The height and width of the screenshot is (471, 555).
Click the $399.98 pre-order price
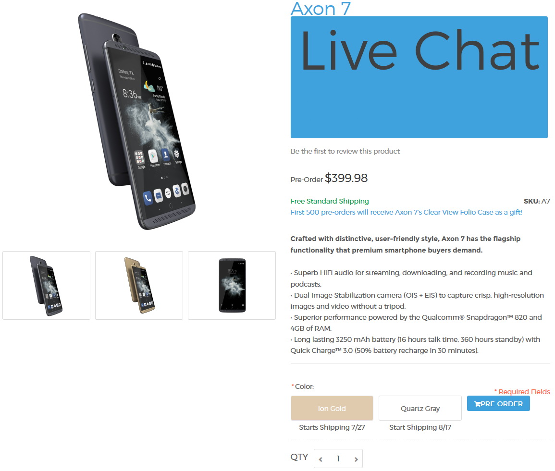coord(346,178)
